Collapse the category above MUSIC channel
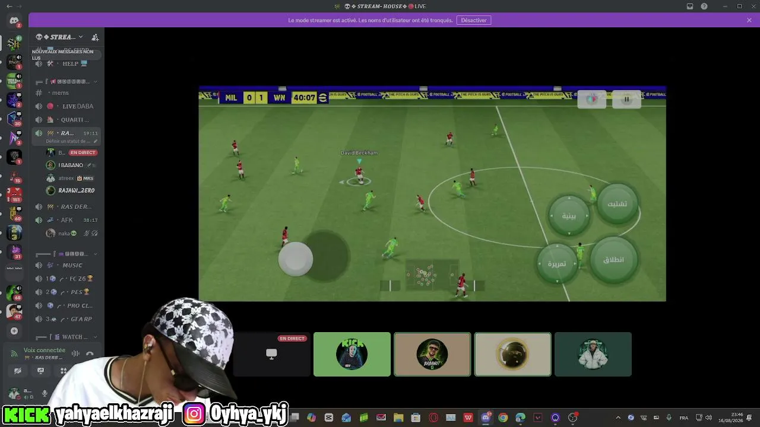Screen dimensions: 760x427 click(66, 254)
